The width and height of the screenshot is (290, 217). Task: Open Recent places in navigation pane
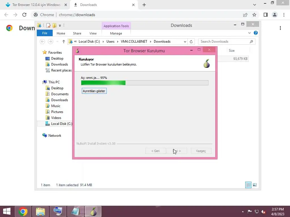[61, 70]
